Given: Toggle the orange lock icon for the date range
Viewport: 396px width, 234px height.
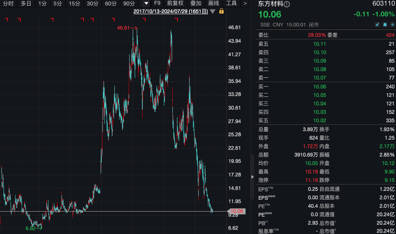Looking at the screenshot, I should click(x=222, y=11).
